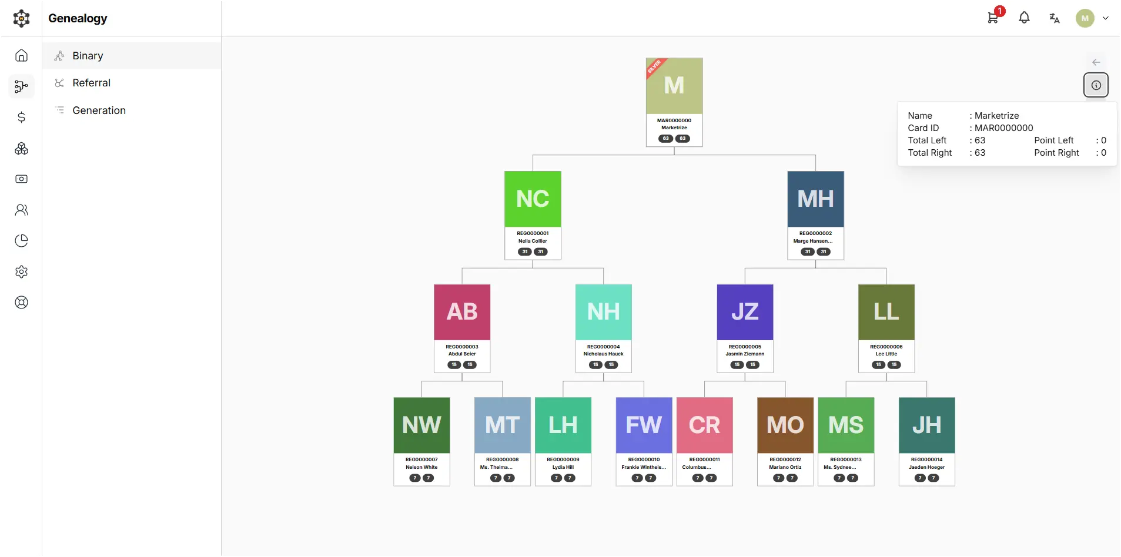Open the notifications bell
The image size is (1121, 557).
[x=1024, y=18]
